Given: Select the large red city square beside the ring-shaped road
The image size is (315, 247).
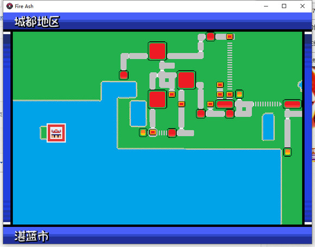Looking at the screenshot, I should point(186,80).
